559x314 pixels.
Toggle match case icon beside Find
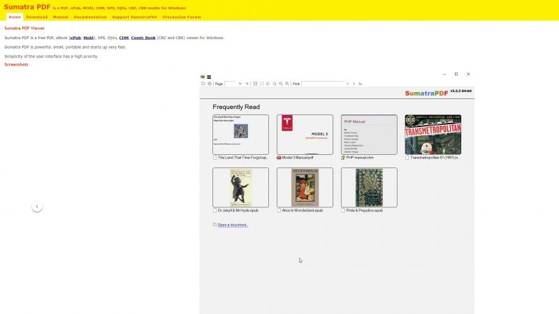pos(361,84)
